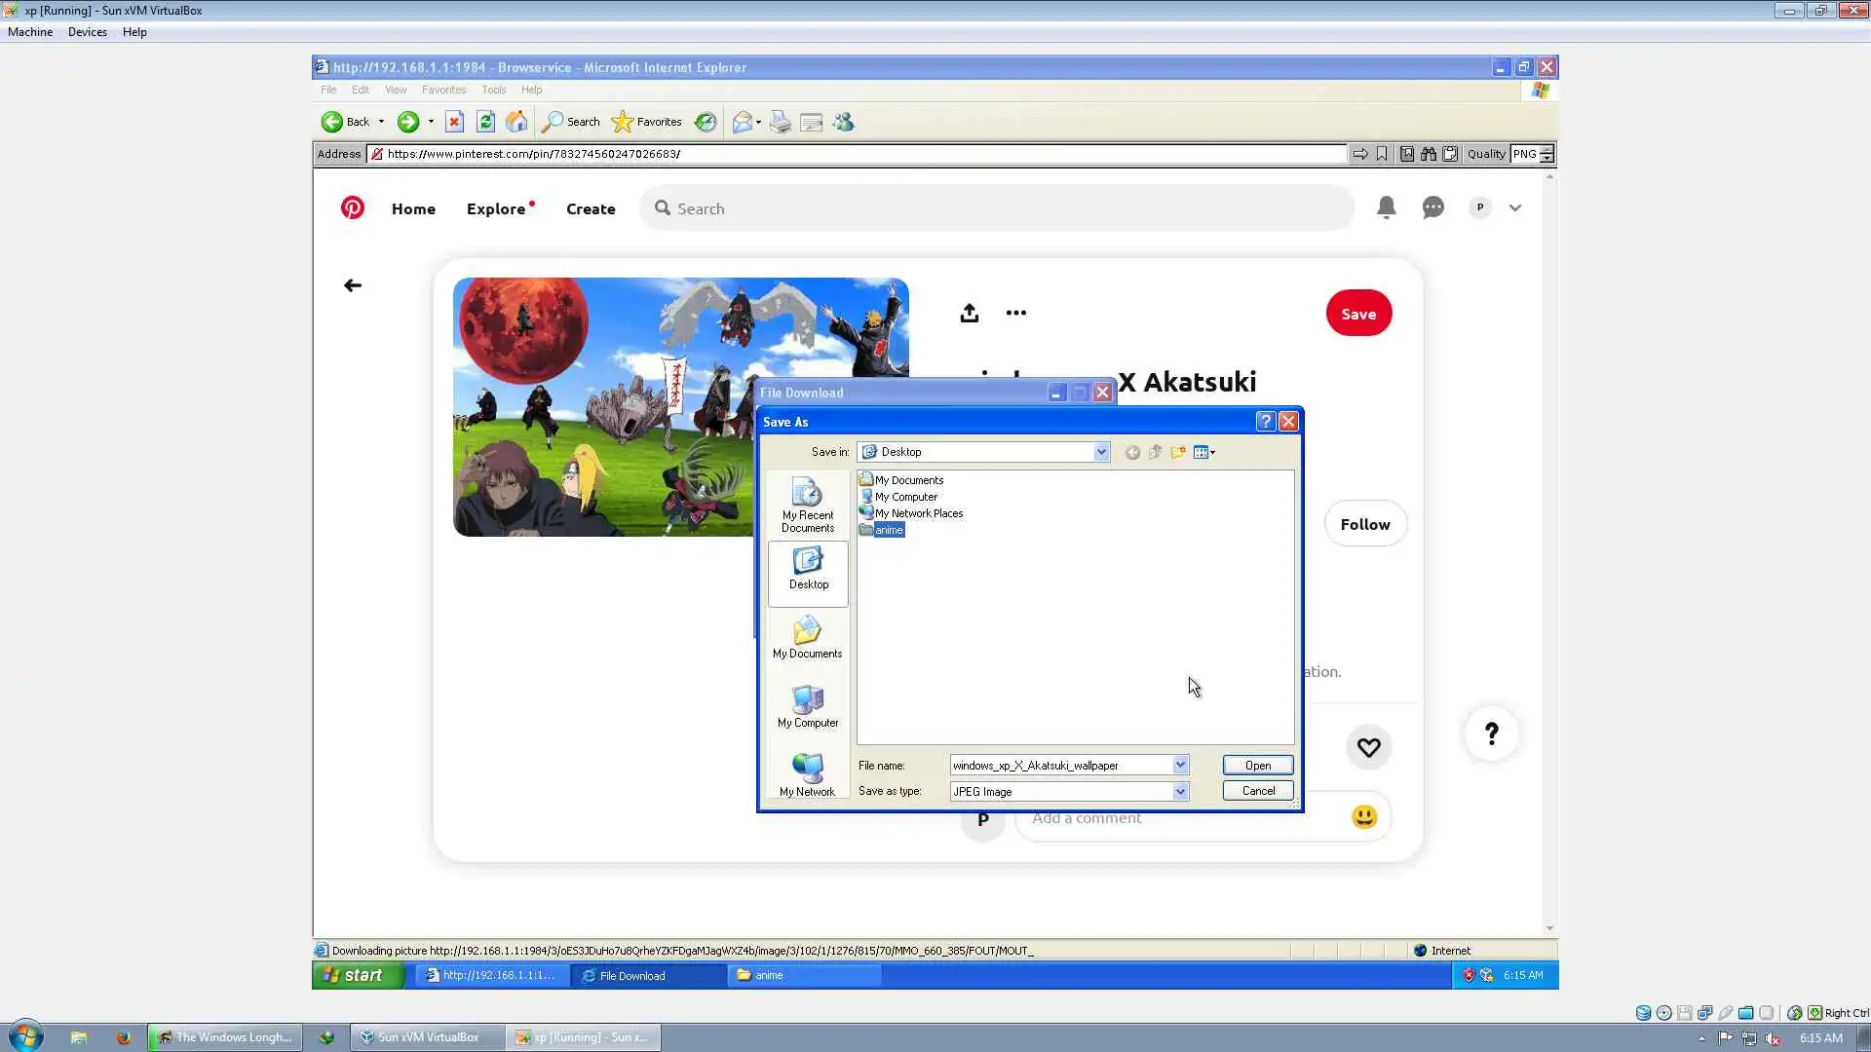
Task: Click the Cancel button in Save As
Action: [1257, 791]
